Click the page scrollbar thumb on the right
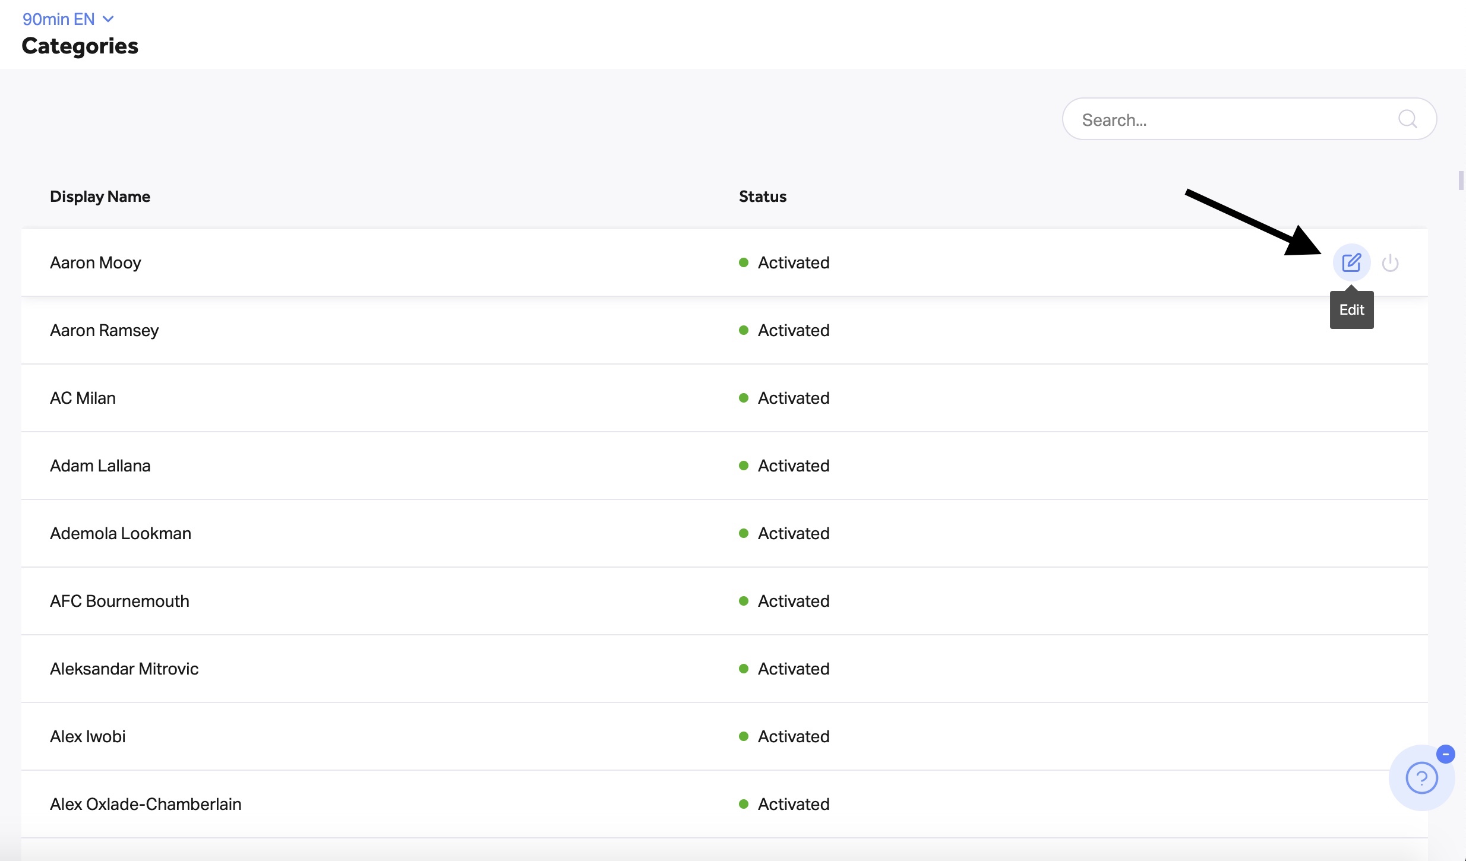 coord(1461,181)
